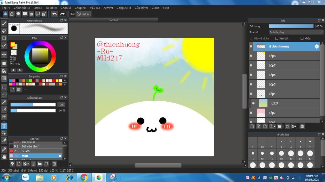The height and width of the screenshot is (182, 325).
Task: Undock the Màu color panel
Action: pyautogui.click(x=62, y=38)
